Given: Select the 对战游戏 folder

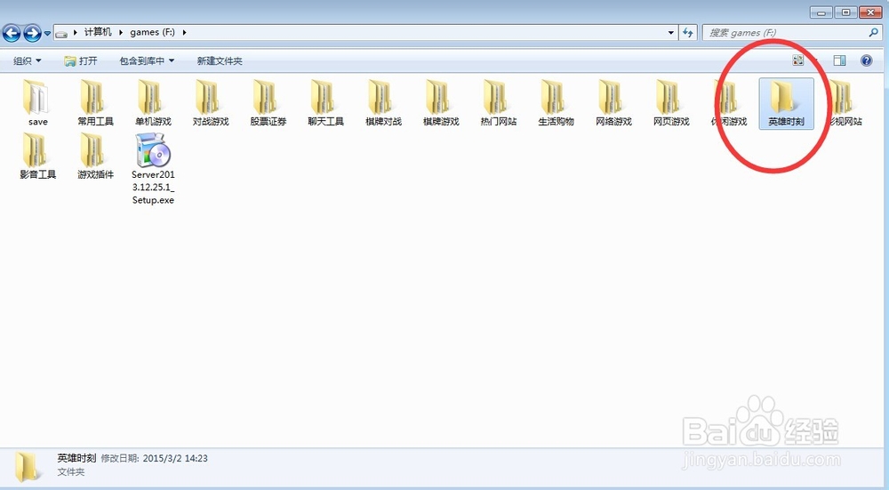Looking at the screenshot, I should click(x=211, y=103).
